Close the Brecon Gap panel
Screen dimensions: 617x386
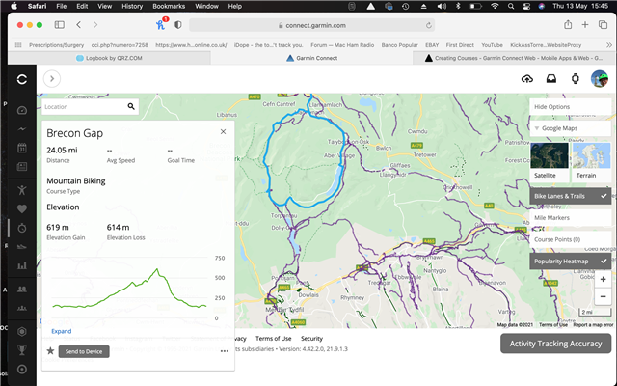(224, 131)
